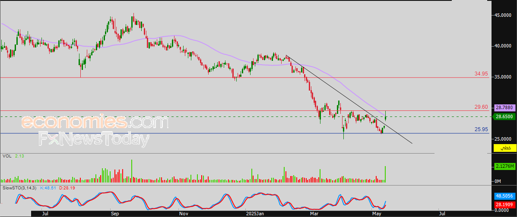This screenshot has width=517, height=217.
Task: Select the 29.60 resistance level label
Action: coord(481,107)
